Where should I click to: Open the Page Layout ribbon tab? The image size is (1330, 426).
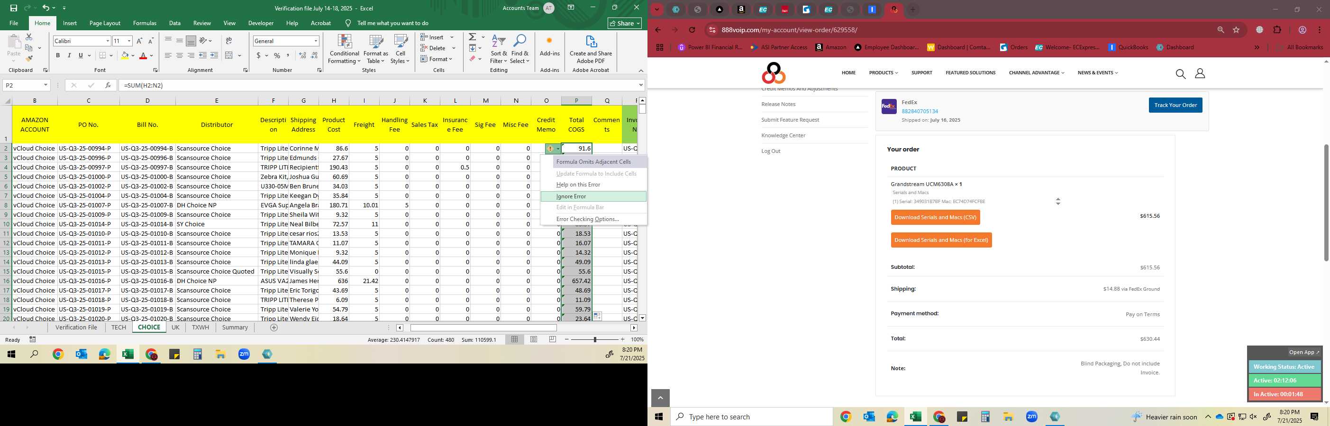pos(105,23)
